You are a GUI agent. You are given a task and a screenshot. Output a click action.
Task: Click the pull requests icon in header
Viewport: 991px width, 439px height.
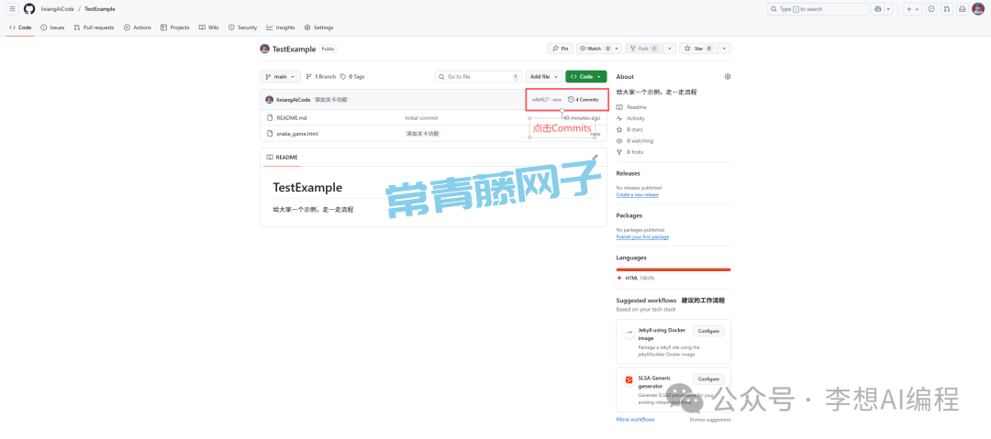point(947,8)
